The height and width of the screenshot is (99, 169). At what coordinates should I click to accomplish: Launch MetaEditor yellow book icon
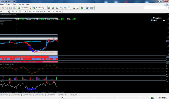click(30, 8)
